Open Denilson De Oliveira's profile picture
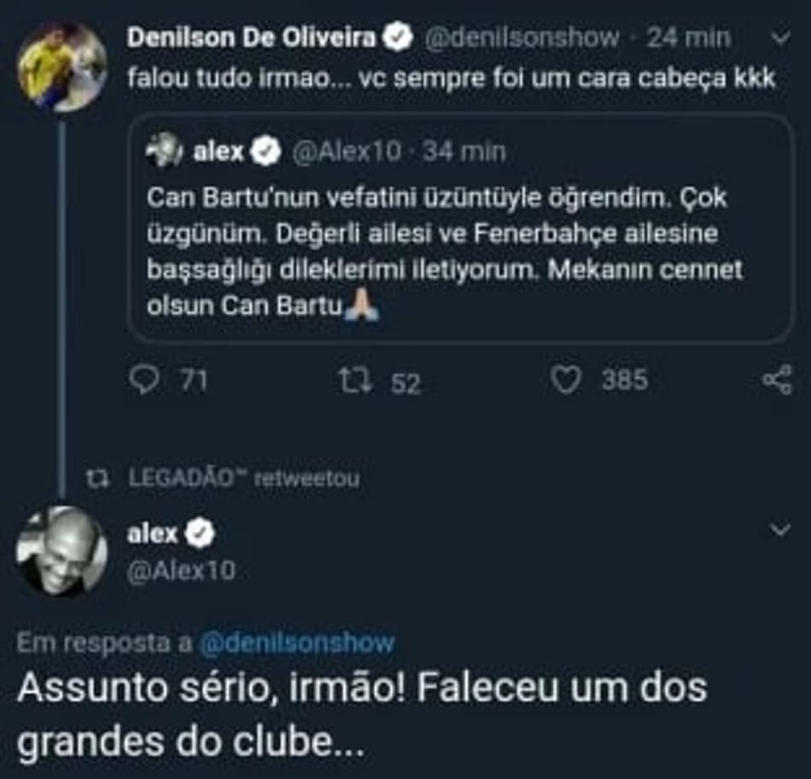811x779 pixels. [61, 67]
